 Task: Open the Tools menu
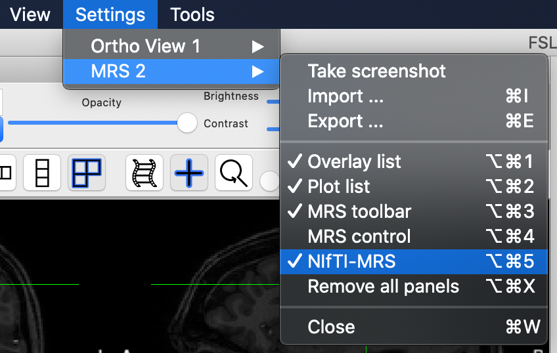(192, 14)
